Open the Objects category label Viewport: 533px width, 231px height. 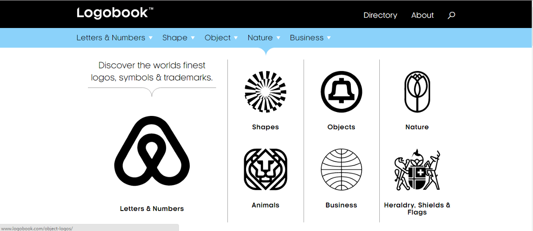point(342,127)
